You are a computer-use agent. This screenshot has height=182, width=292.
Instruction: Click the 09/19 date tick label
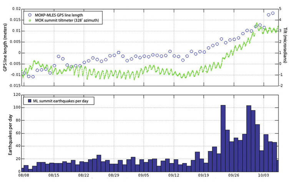203,175
